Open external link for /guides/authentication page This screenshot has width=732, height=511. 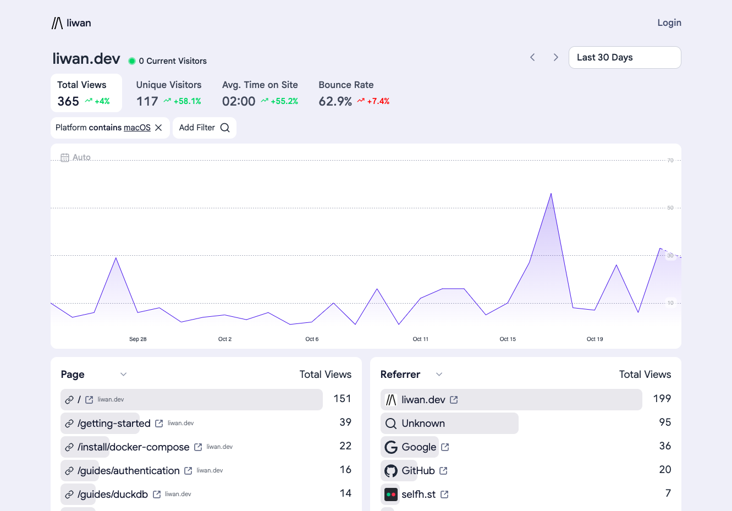(188, 471)
